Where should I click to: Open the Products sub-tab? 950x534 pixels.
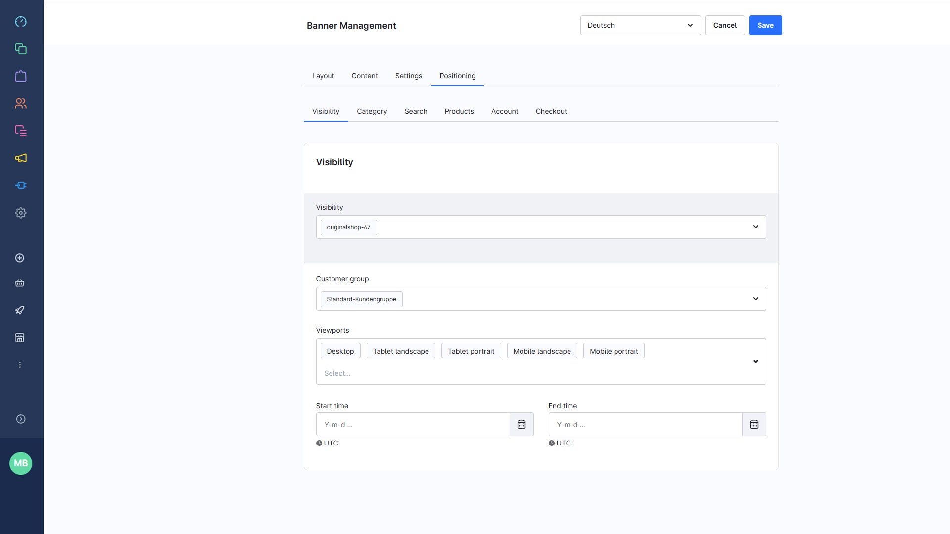[x=459, y=111]
